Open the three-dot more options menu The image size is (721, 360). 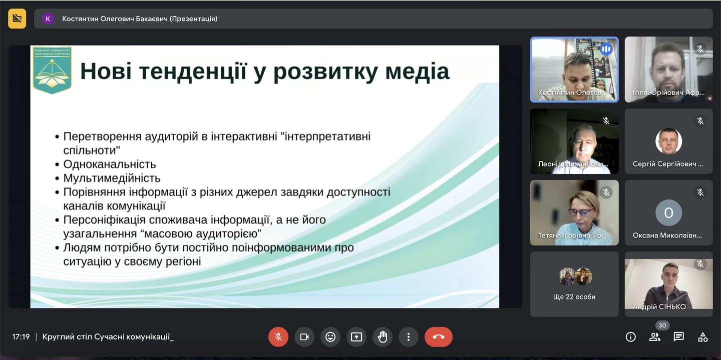point(409,337)
